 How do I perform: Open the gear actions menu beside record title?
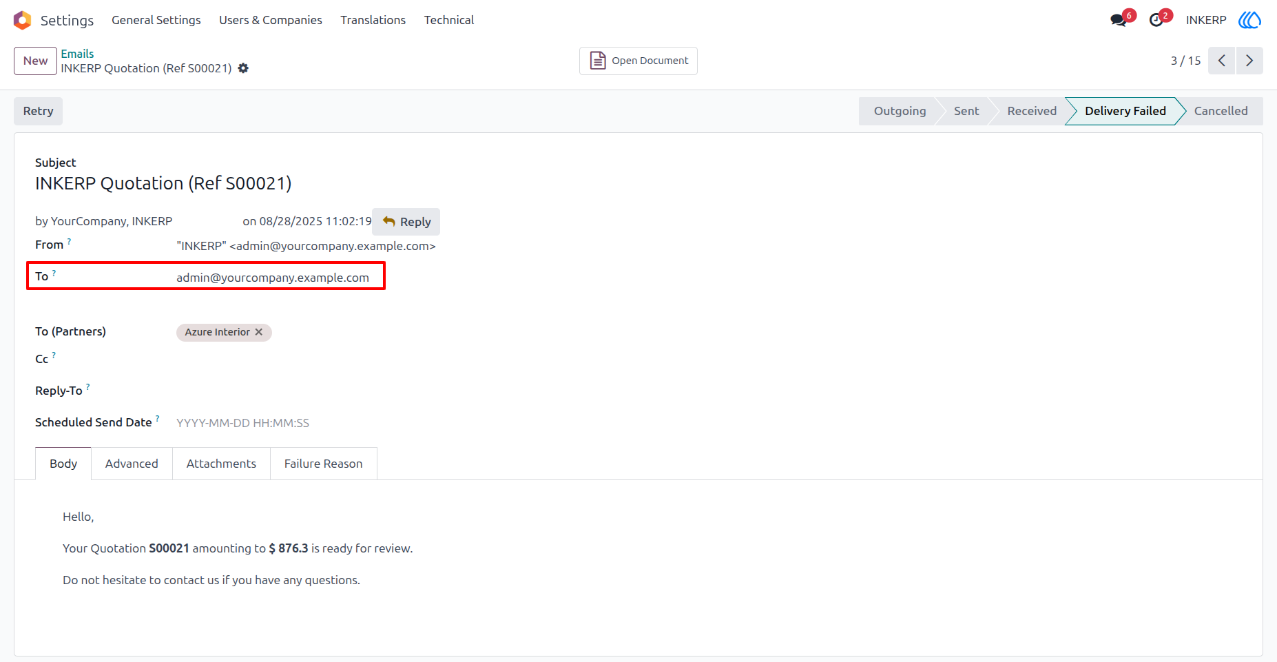[x=243, y=68]
